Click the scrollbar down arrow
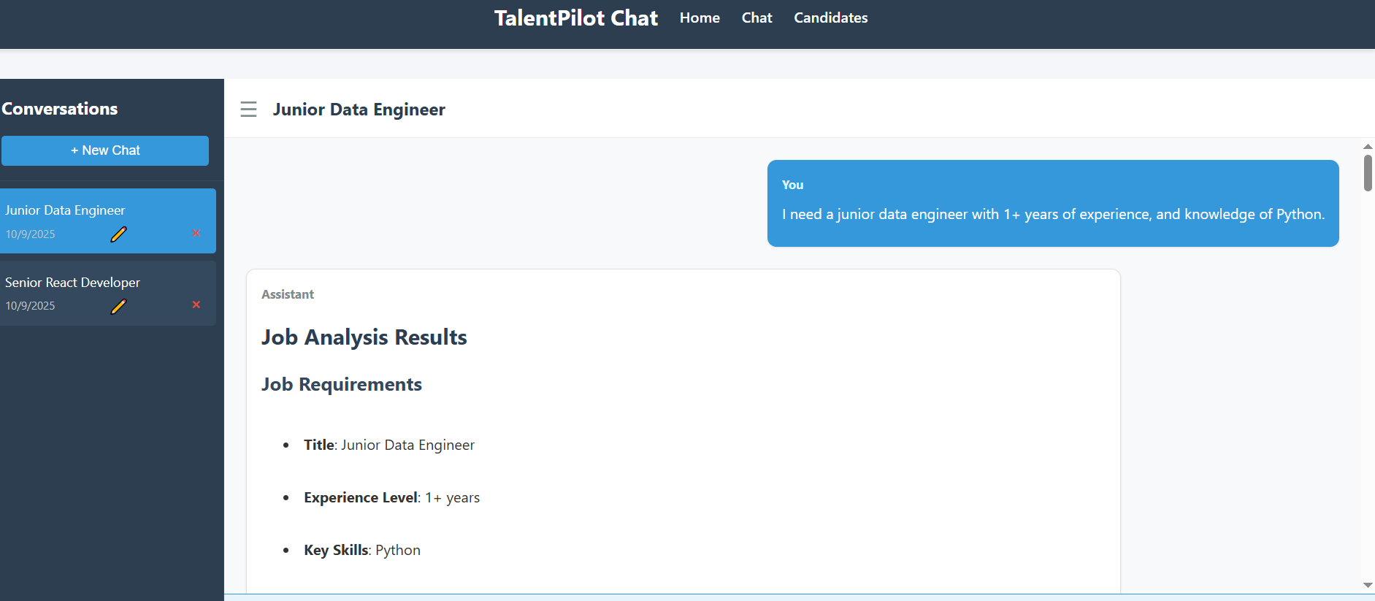This screenshot has width=1375, height=601. pos(1368,586)
